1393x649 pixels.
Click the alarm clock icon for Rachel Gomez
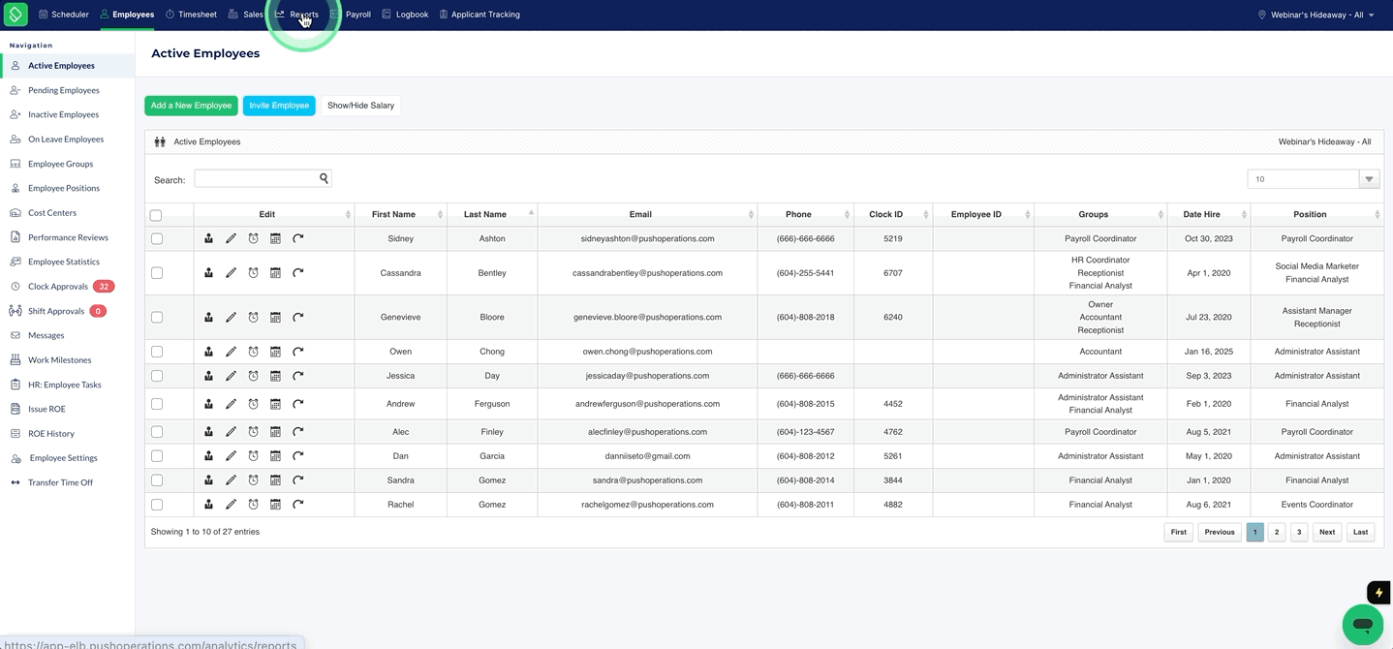(x=253, y=505)
